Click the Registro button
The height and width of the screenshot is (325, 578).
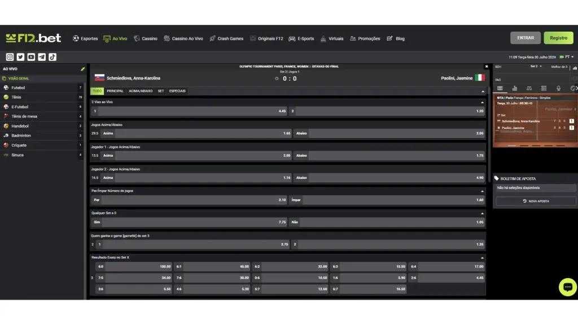click(558, 38)
